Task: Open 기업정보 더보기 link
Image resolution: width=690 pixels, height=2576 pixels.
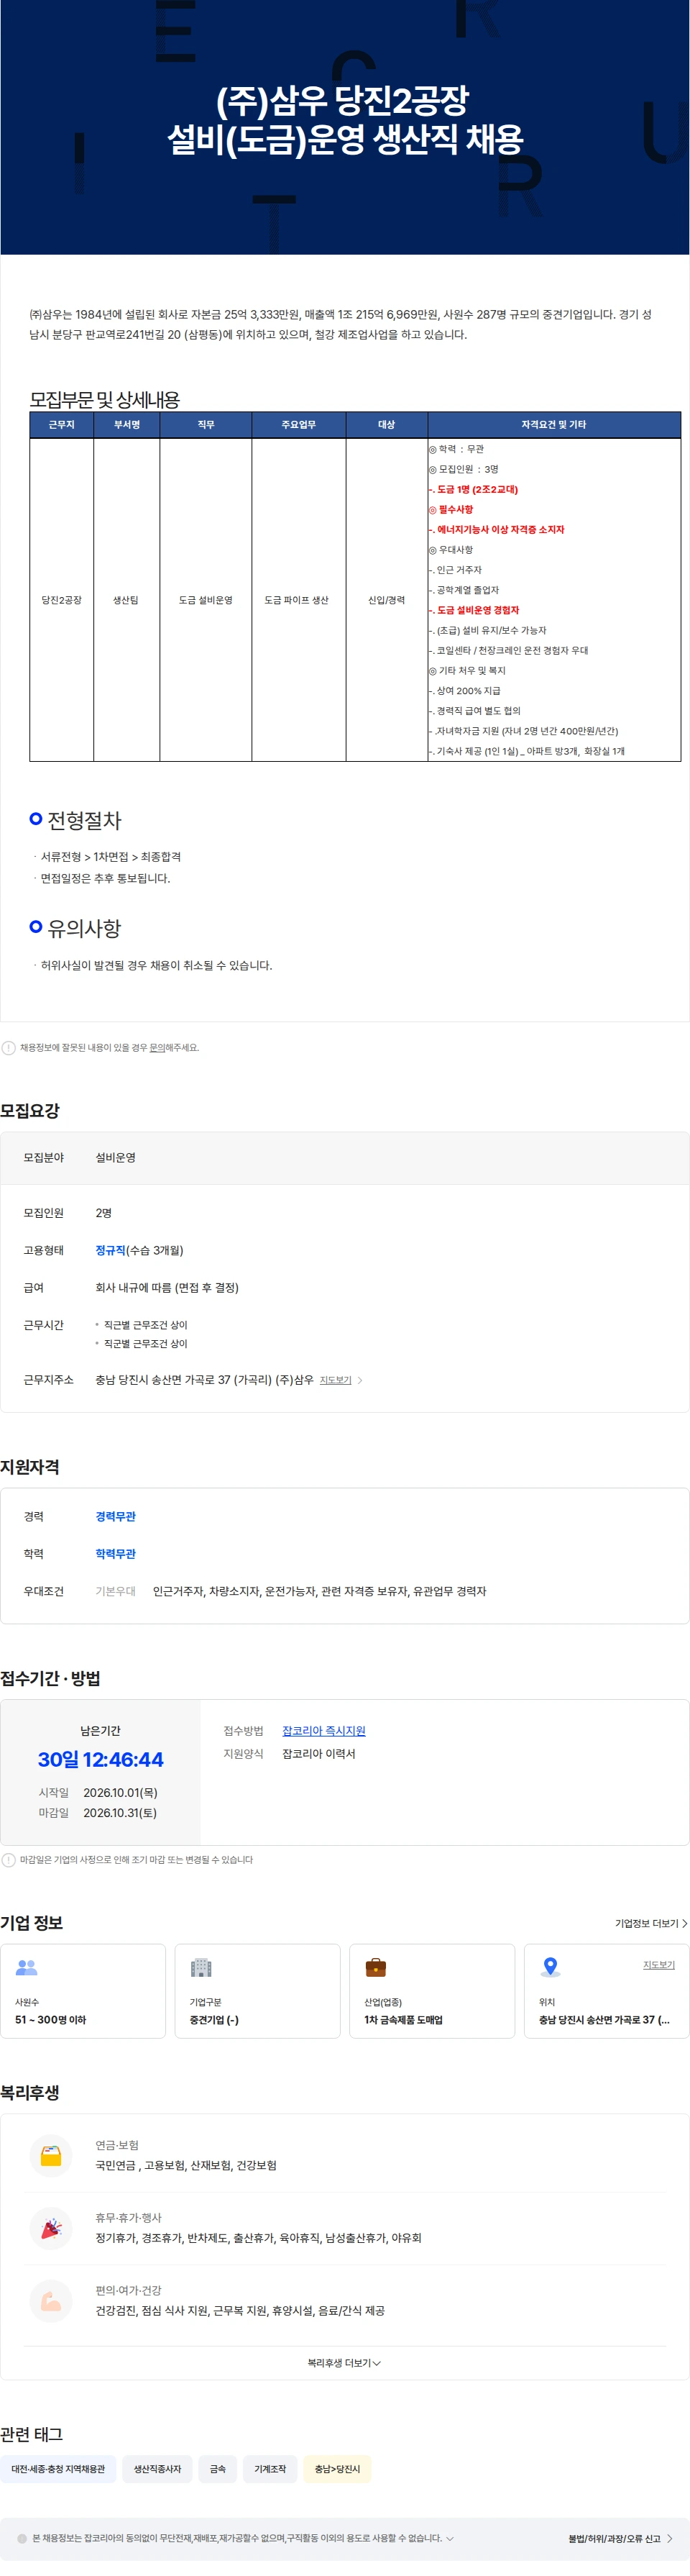Action: pos(651,1923)
